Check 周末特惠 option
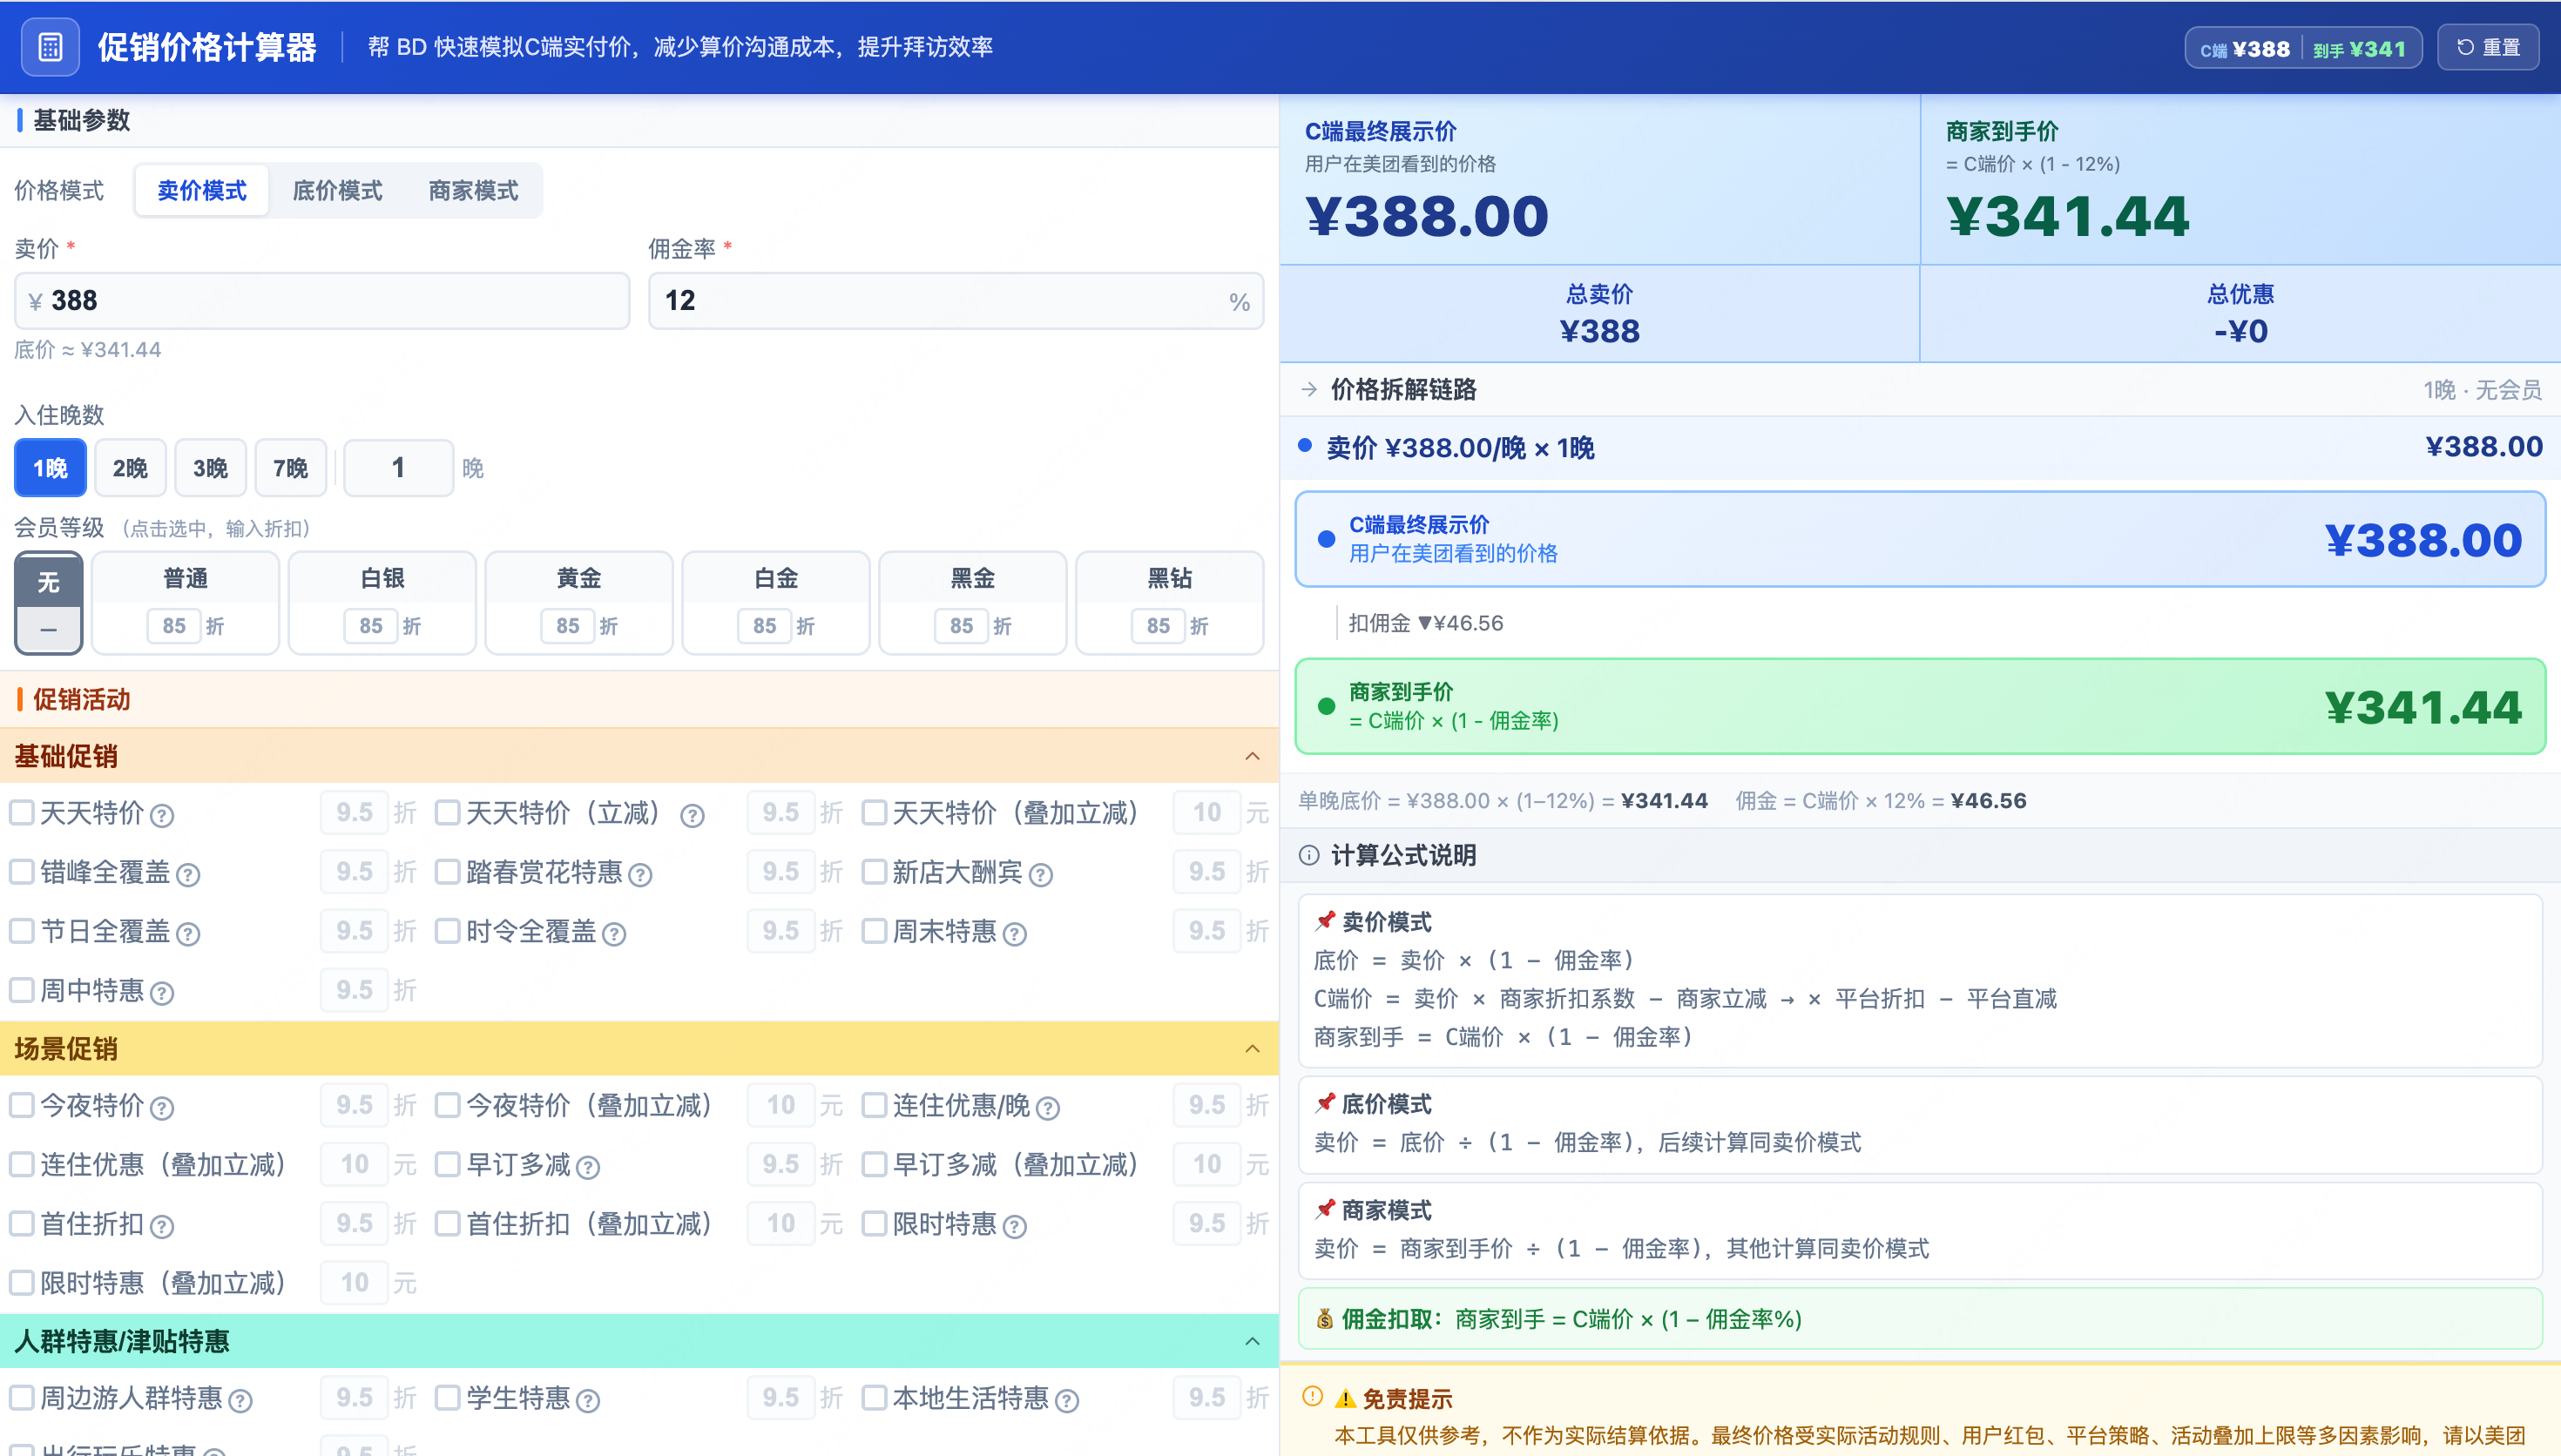2561x1456 pixels. tap(874, 930)
